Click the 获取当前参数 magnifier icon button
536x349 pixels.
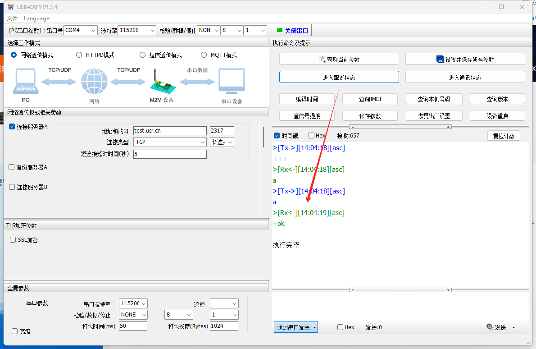point(322,60)
